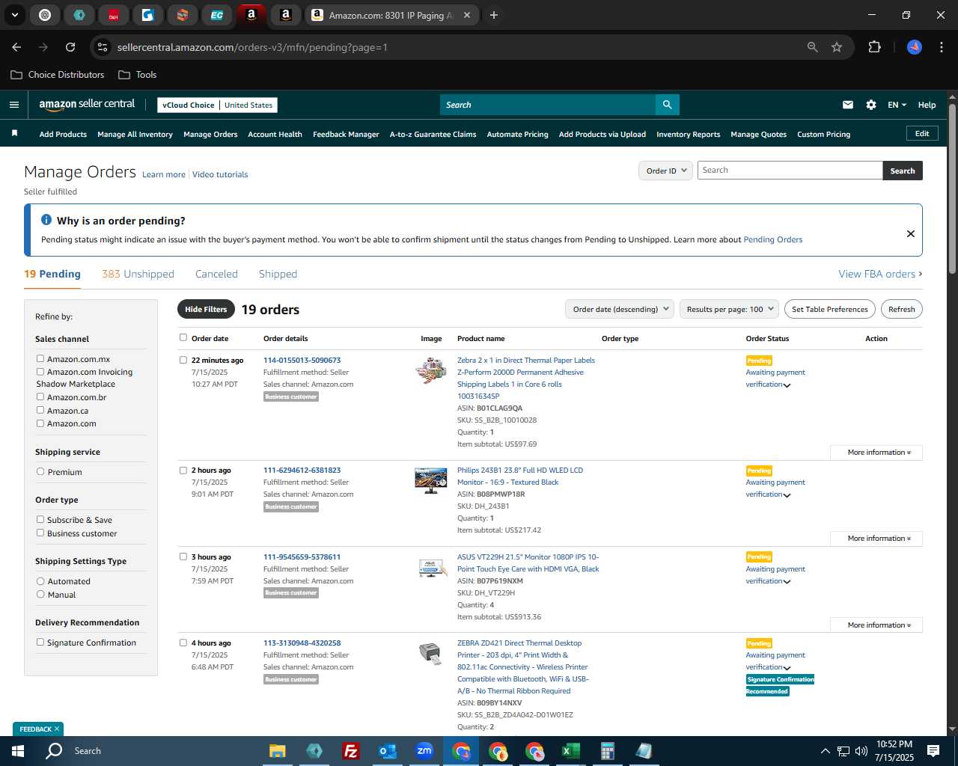
Task: Open Manage All Inventory in the nav bar
Action: coord(135,135)
